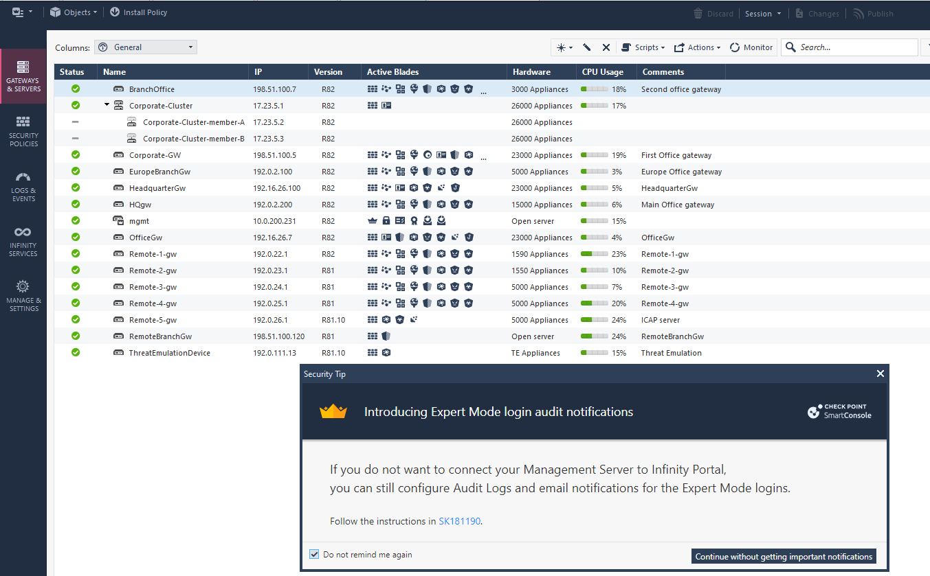Click the first blade icon in ThreatEmulationDevice row
This screenshot has width=930, height=576.
coord(373,353)
